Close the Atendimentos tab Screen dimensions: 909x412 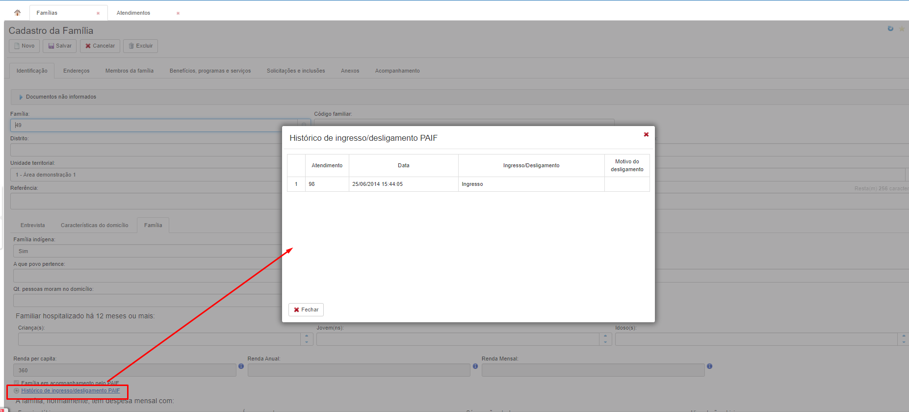click(178, 13)
